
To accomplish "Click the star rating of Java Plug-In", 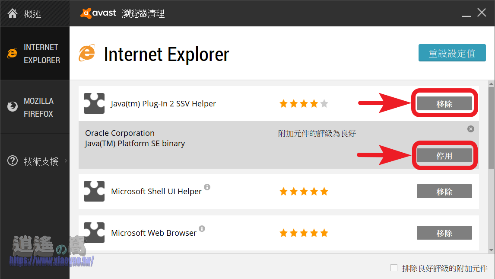I will [x=304, y=104].
